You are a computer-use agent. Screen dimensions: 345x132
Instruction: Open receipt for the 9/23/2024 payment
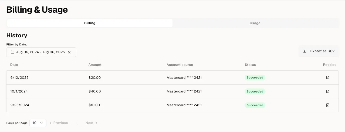coord(328,105)
